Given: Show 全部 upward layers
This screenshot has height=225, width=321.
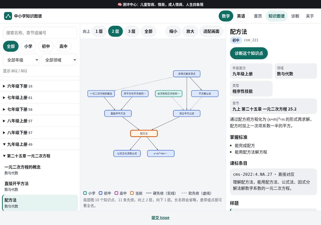Looking at the screenshot, I should click(x=148, y=31).
